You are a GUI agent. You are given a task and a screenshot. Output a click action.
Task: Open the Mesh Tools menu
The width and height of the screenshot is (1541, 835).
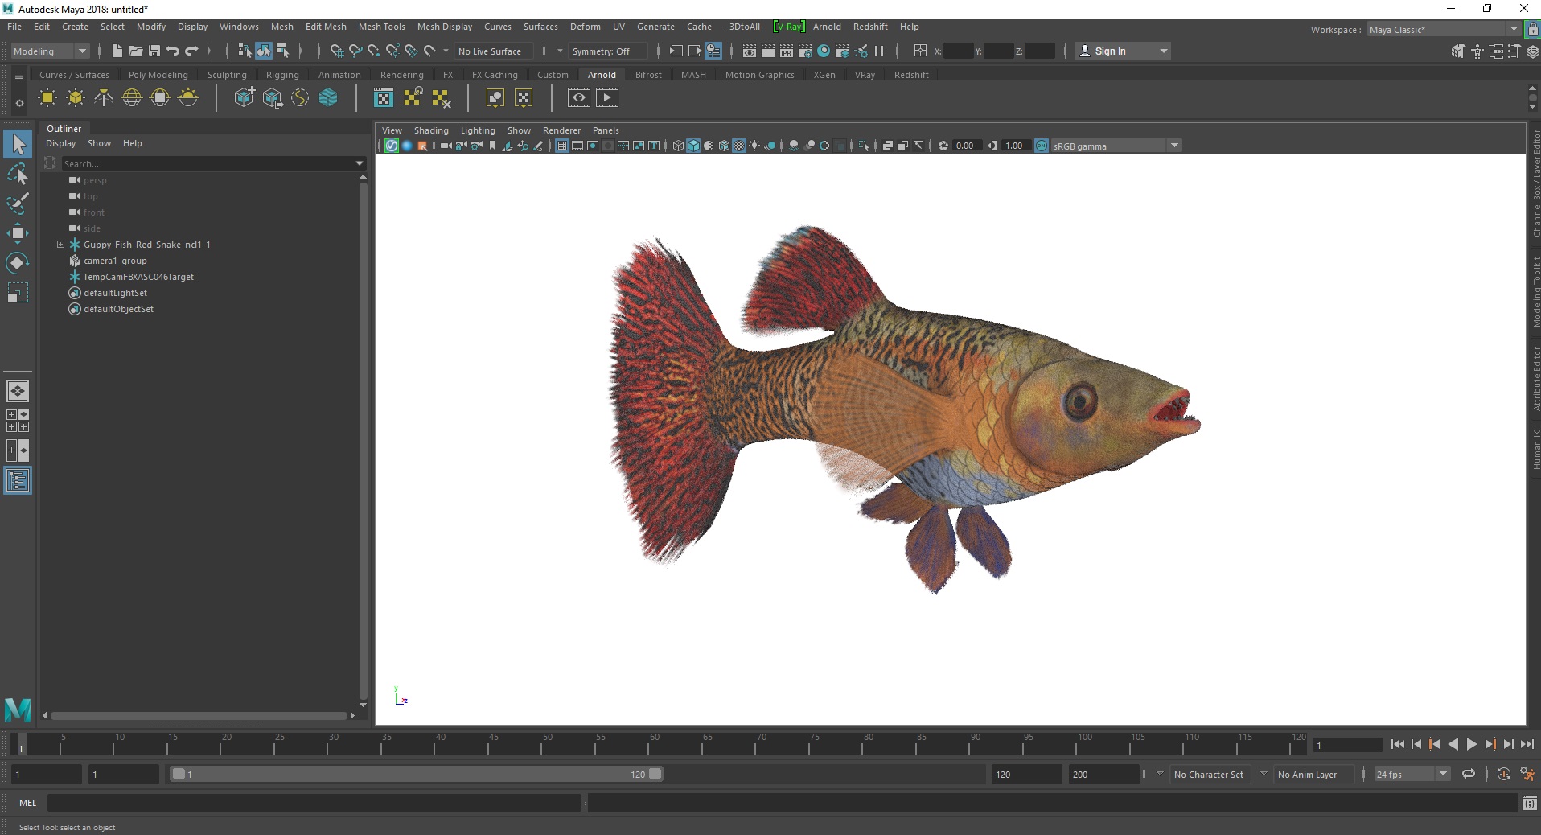tap(382, 27)
